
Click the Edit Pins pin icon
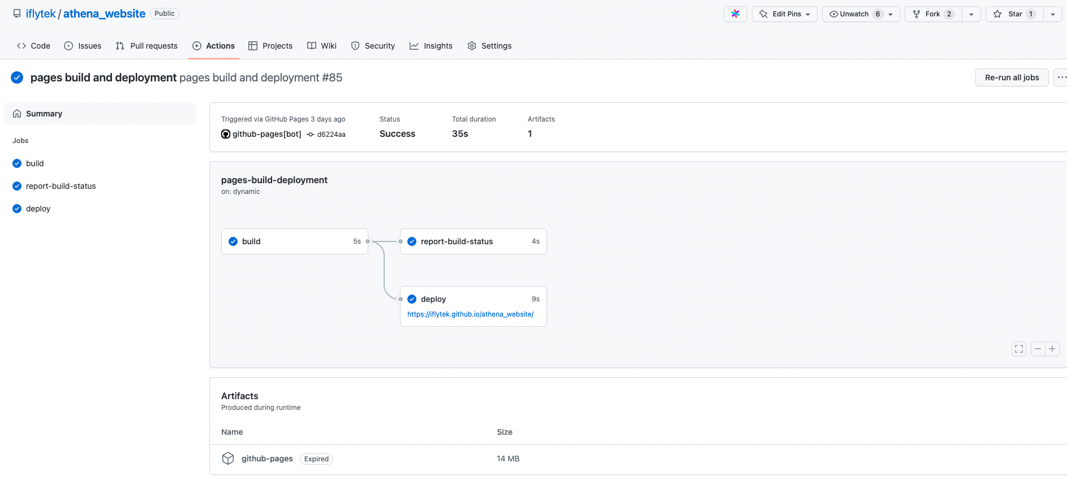pos(764,14)
